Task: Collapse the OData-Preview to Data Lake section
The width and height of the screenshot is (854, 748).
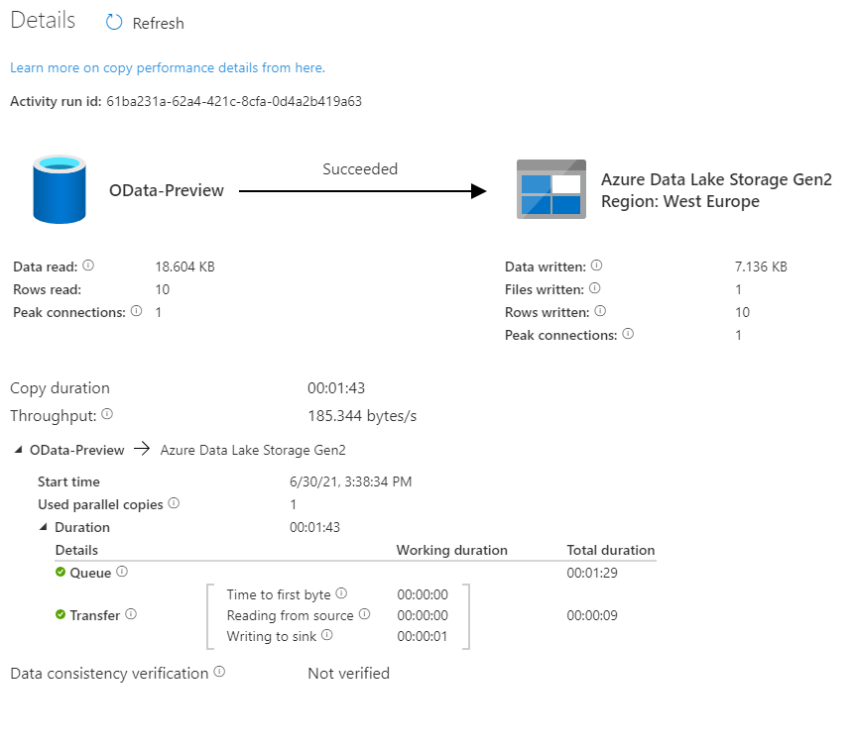Action: tap(19, 450)
